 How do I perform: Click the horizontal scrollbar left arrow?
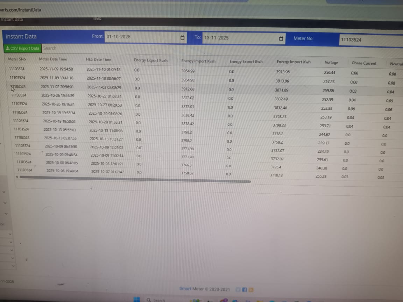point(17,177)
